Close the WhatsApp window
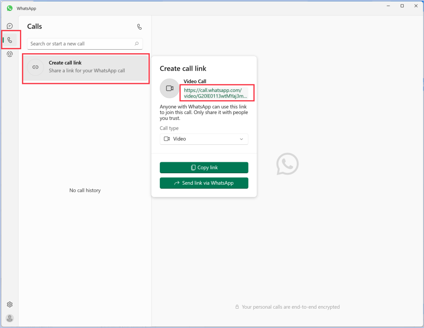 (x=416, y=6)
